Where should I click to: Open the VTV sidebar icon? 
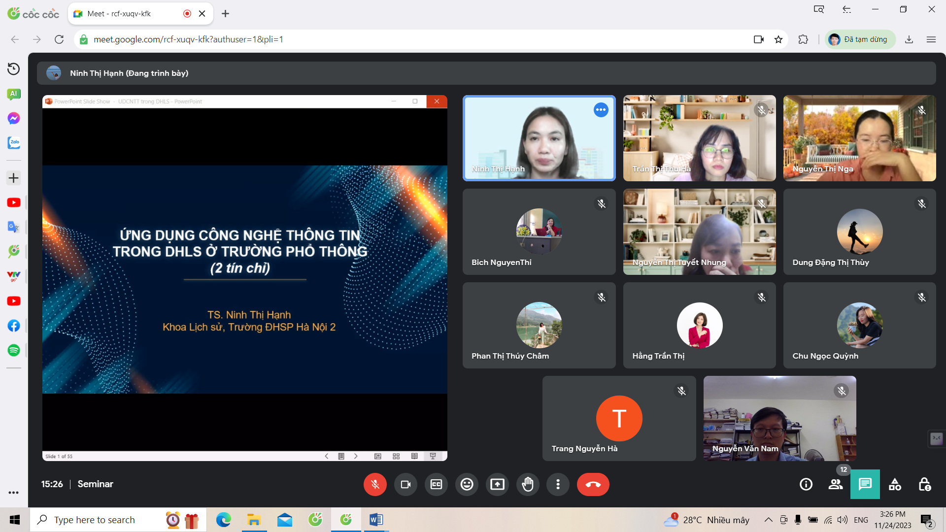pyautogui.click(x=14, y=276)
